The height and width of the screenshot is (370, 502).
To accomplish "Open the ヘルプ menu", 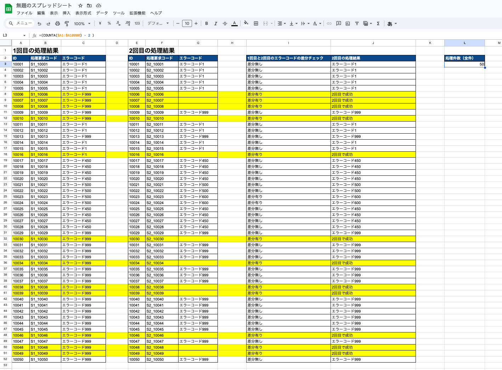I will (x=156, y=13).
